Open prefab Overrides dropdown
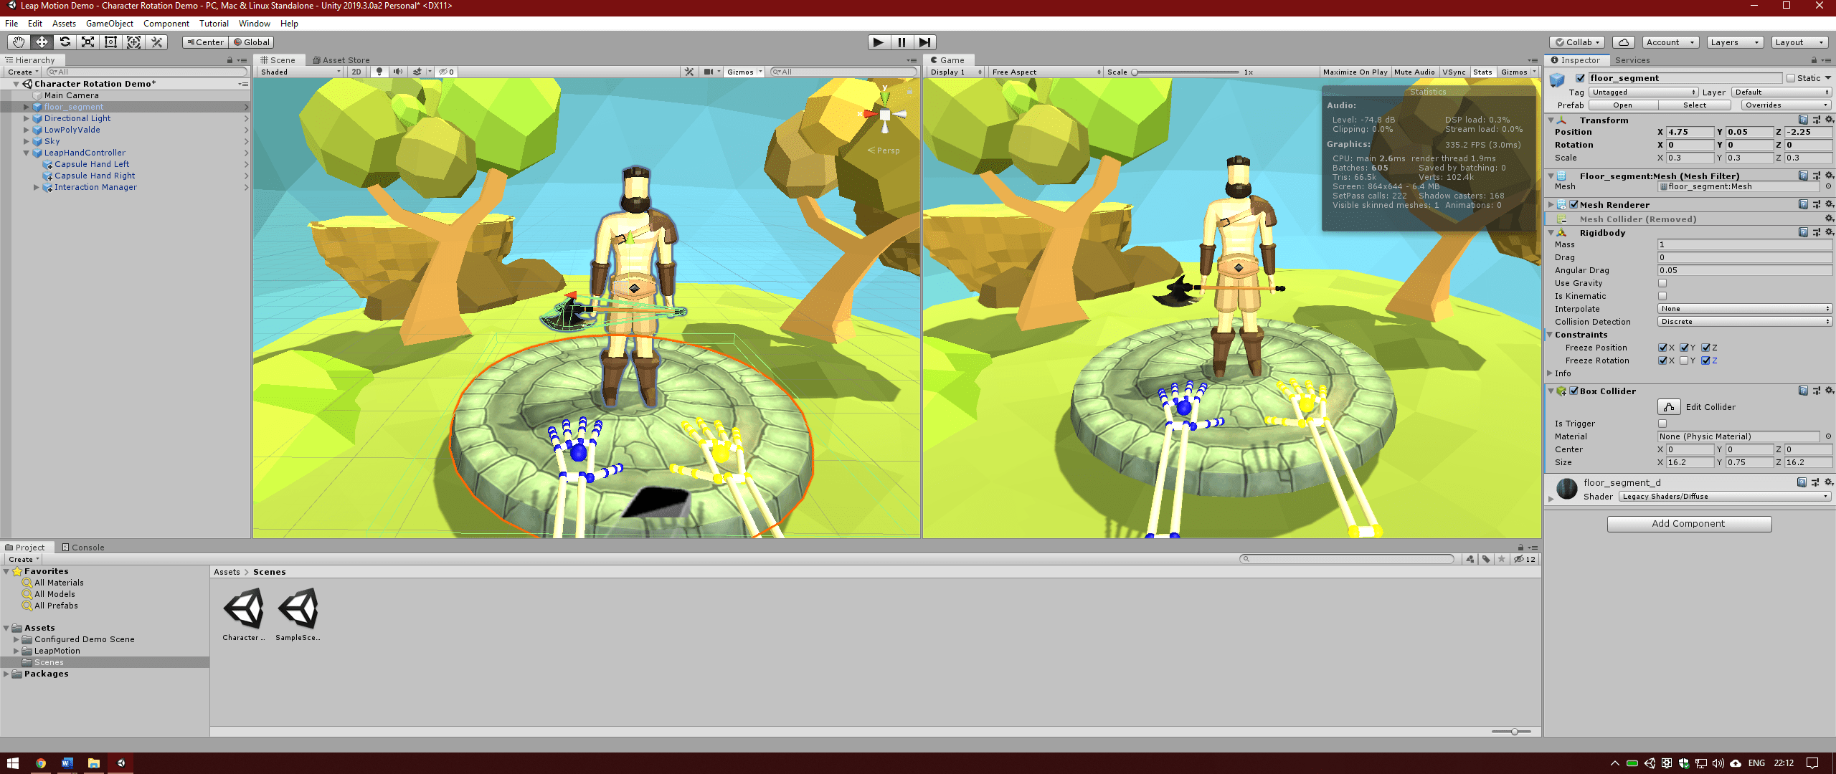Image resolution: width=1836 pixels, height=774 pixels. pos(1787,105)
